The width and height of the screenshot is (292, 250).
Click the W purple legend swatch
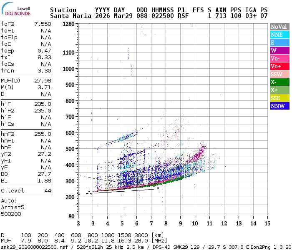click(280, 50)
